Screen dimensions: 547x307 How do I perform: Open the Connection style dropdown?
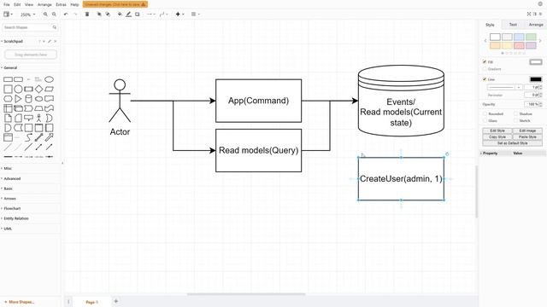pos(151,14)
